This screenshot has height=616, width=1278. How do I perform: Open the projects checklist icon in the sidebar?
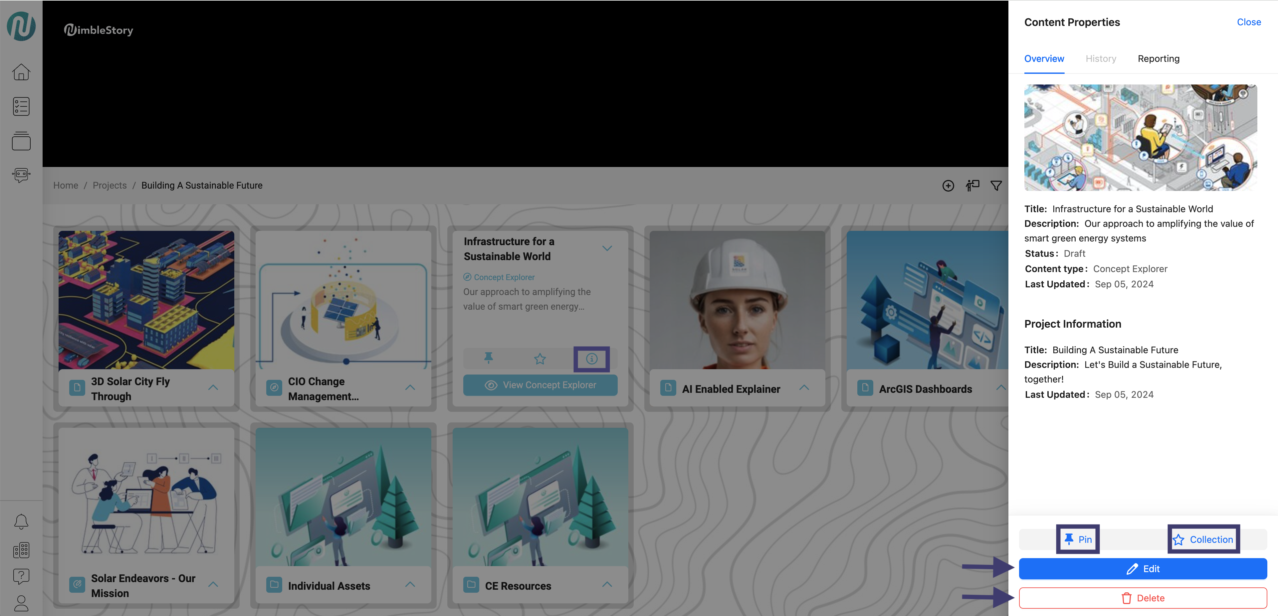click(21, 106)
